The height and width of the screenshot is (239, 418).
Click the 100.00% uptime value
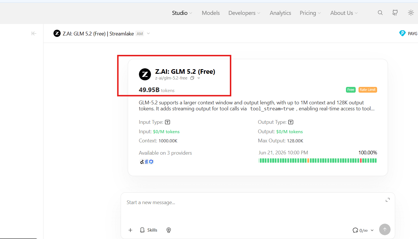(368, 153)
